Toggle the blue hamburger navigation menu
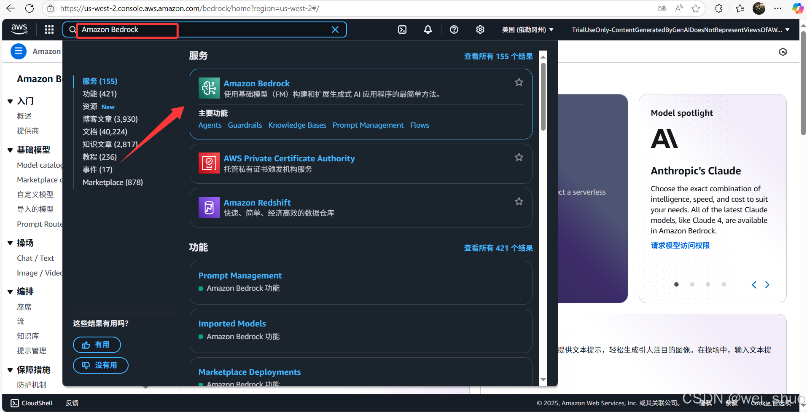 tap(19, 51)
